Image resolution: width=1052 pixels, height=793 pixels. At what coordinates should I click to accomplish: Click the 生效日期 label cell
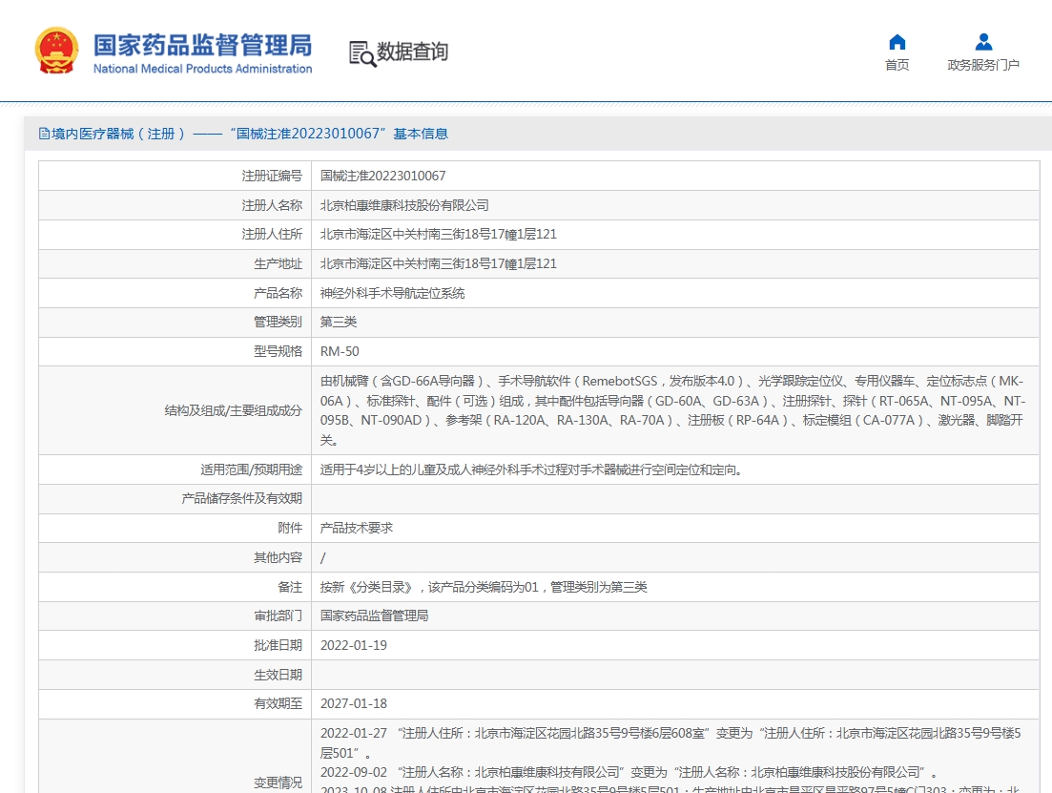(x=175, y=675)
